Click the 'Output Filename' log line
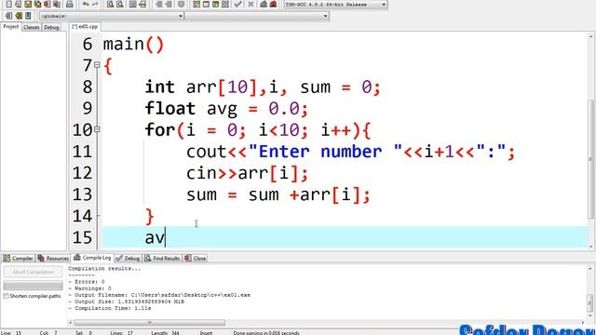Image resolution: width=596 pixels, height=335 pixels. pos(159,295)
